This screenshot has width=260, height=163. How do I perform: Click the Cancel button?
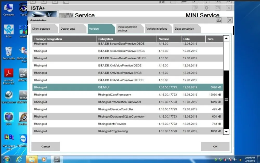pos(45,146)
